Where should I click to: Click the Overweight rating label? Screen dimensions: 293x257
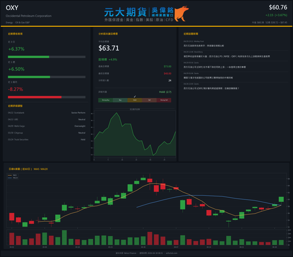tap(80, 126)
